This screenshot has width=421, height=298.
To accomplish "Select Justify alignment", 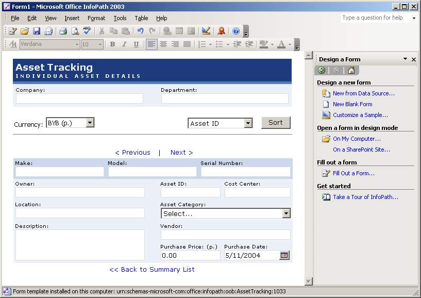I will [x=187, y=44].
